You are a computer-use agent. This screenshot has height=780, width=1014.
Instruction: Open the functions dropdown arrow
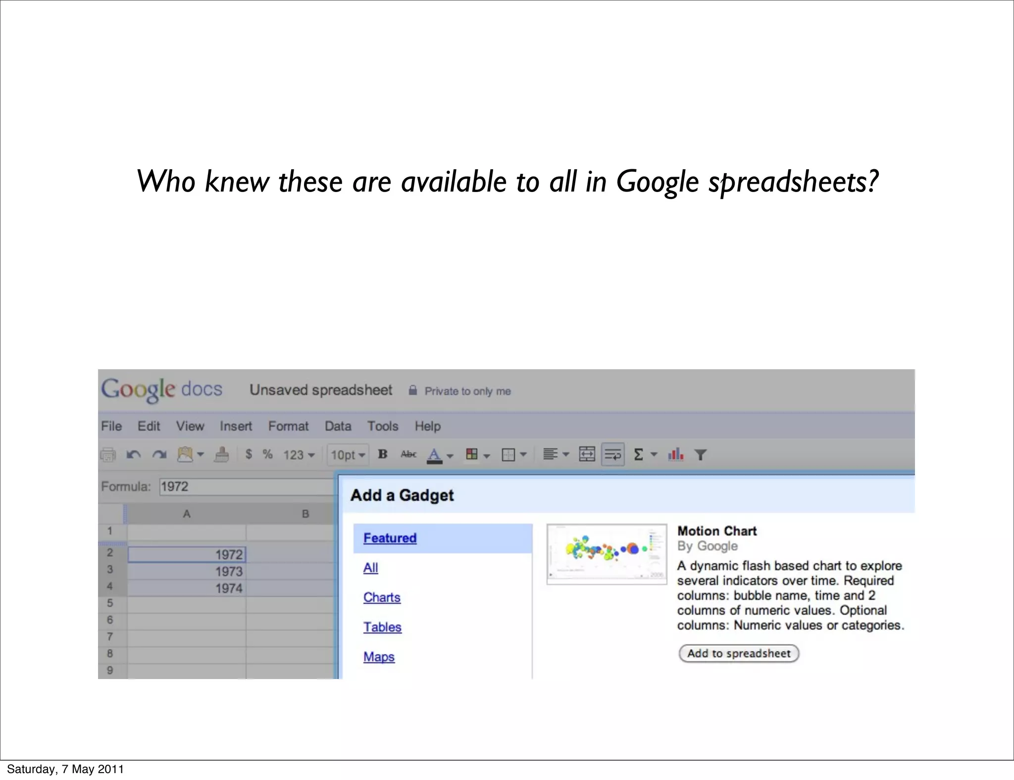point(654,454)
